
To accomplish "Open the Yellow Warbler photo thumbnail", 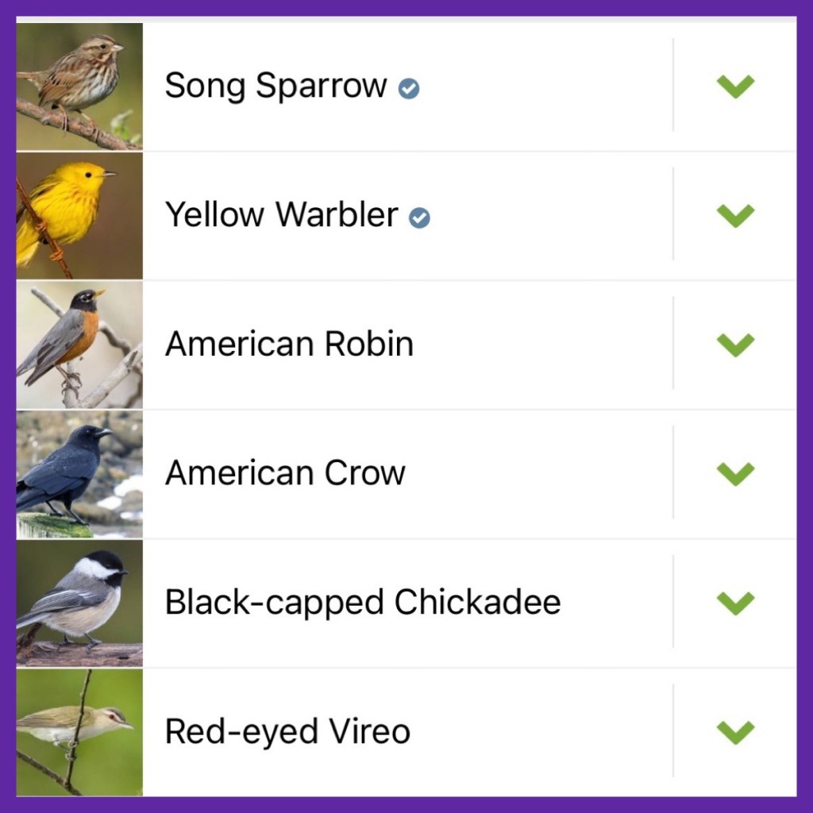I will point(79,216).
